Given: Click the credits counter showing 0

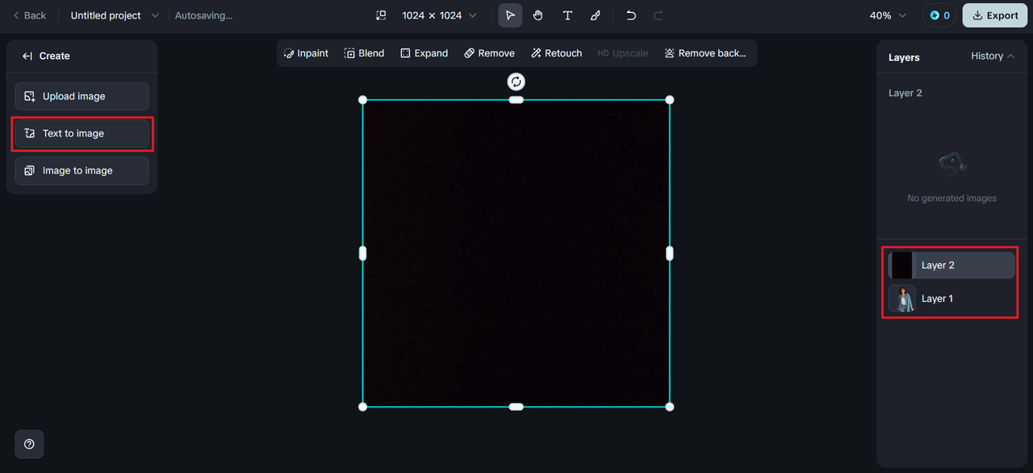Looking at the screenshot, I should pyautogui.click(x=939, y=15).
